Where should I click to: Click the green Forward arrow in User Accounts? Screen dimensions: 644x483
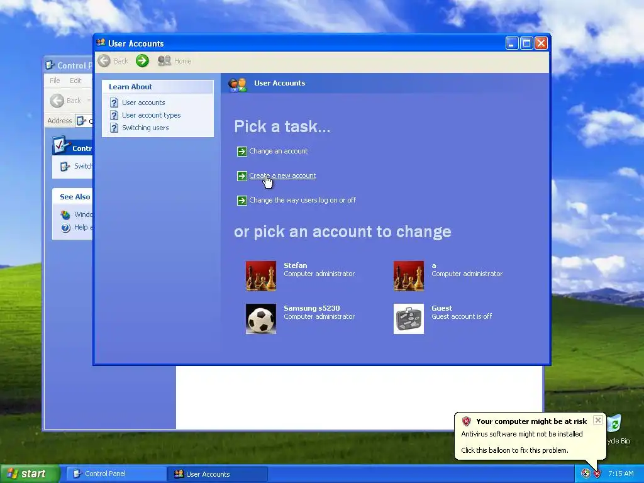point(142,61)
